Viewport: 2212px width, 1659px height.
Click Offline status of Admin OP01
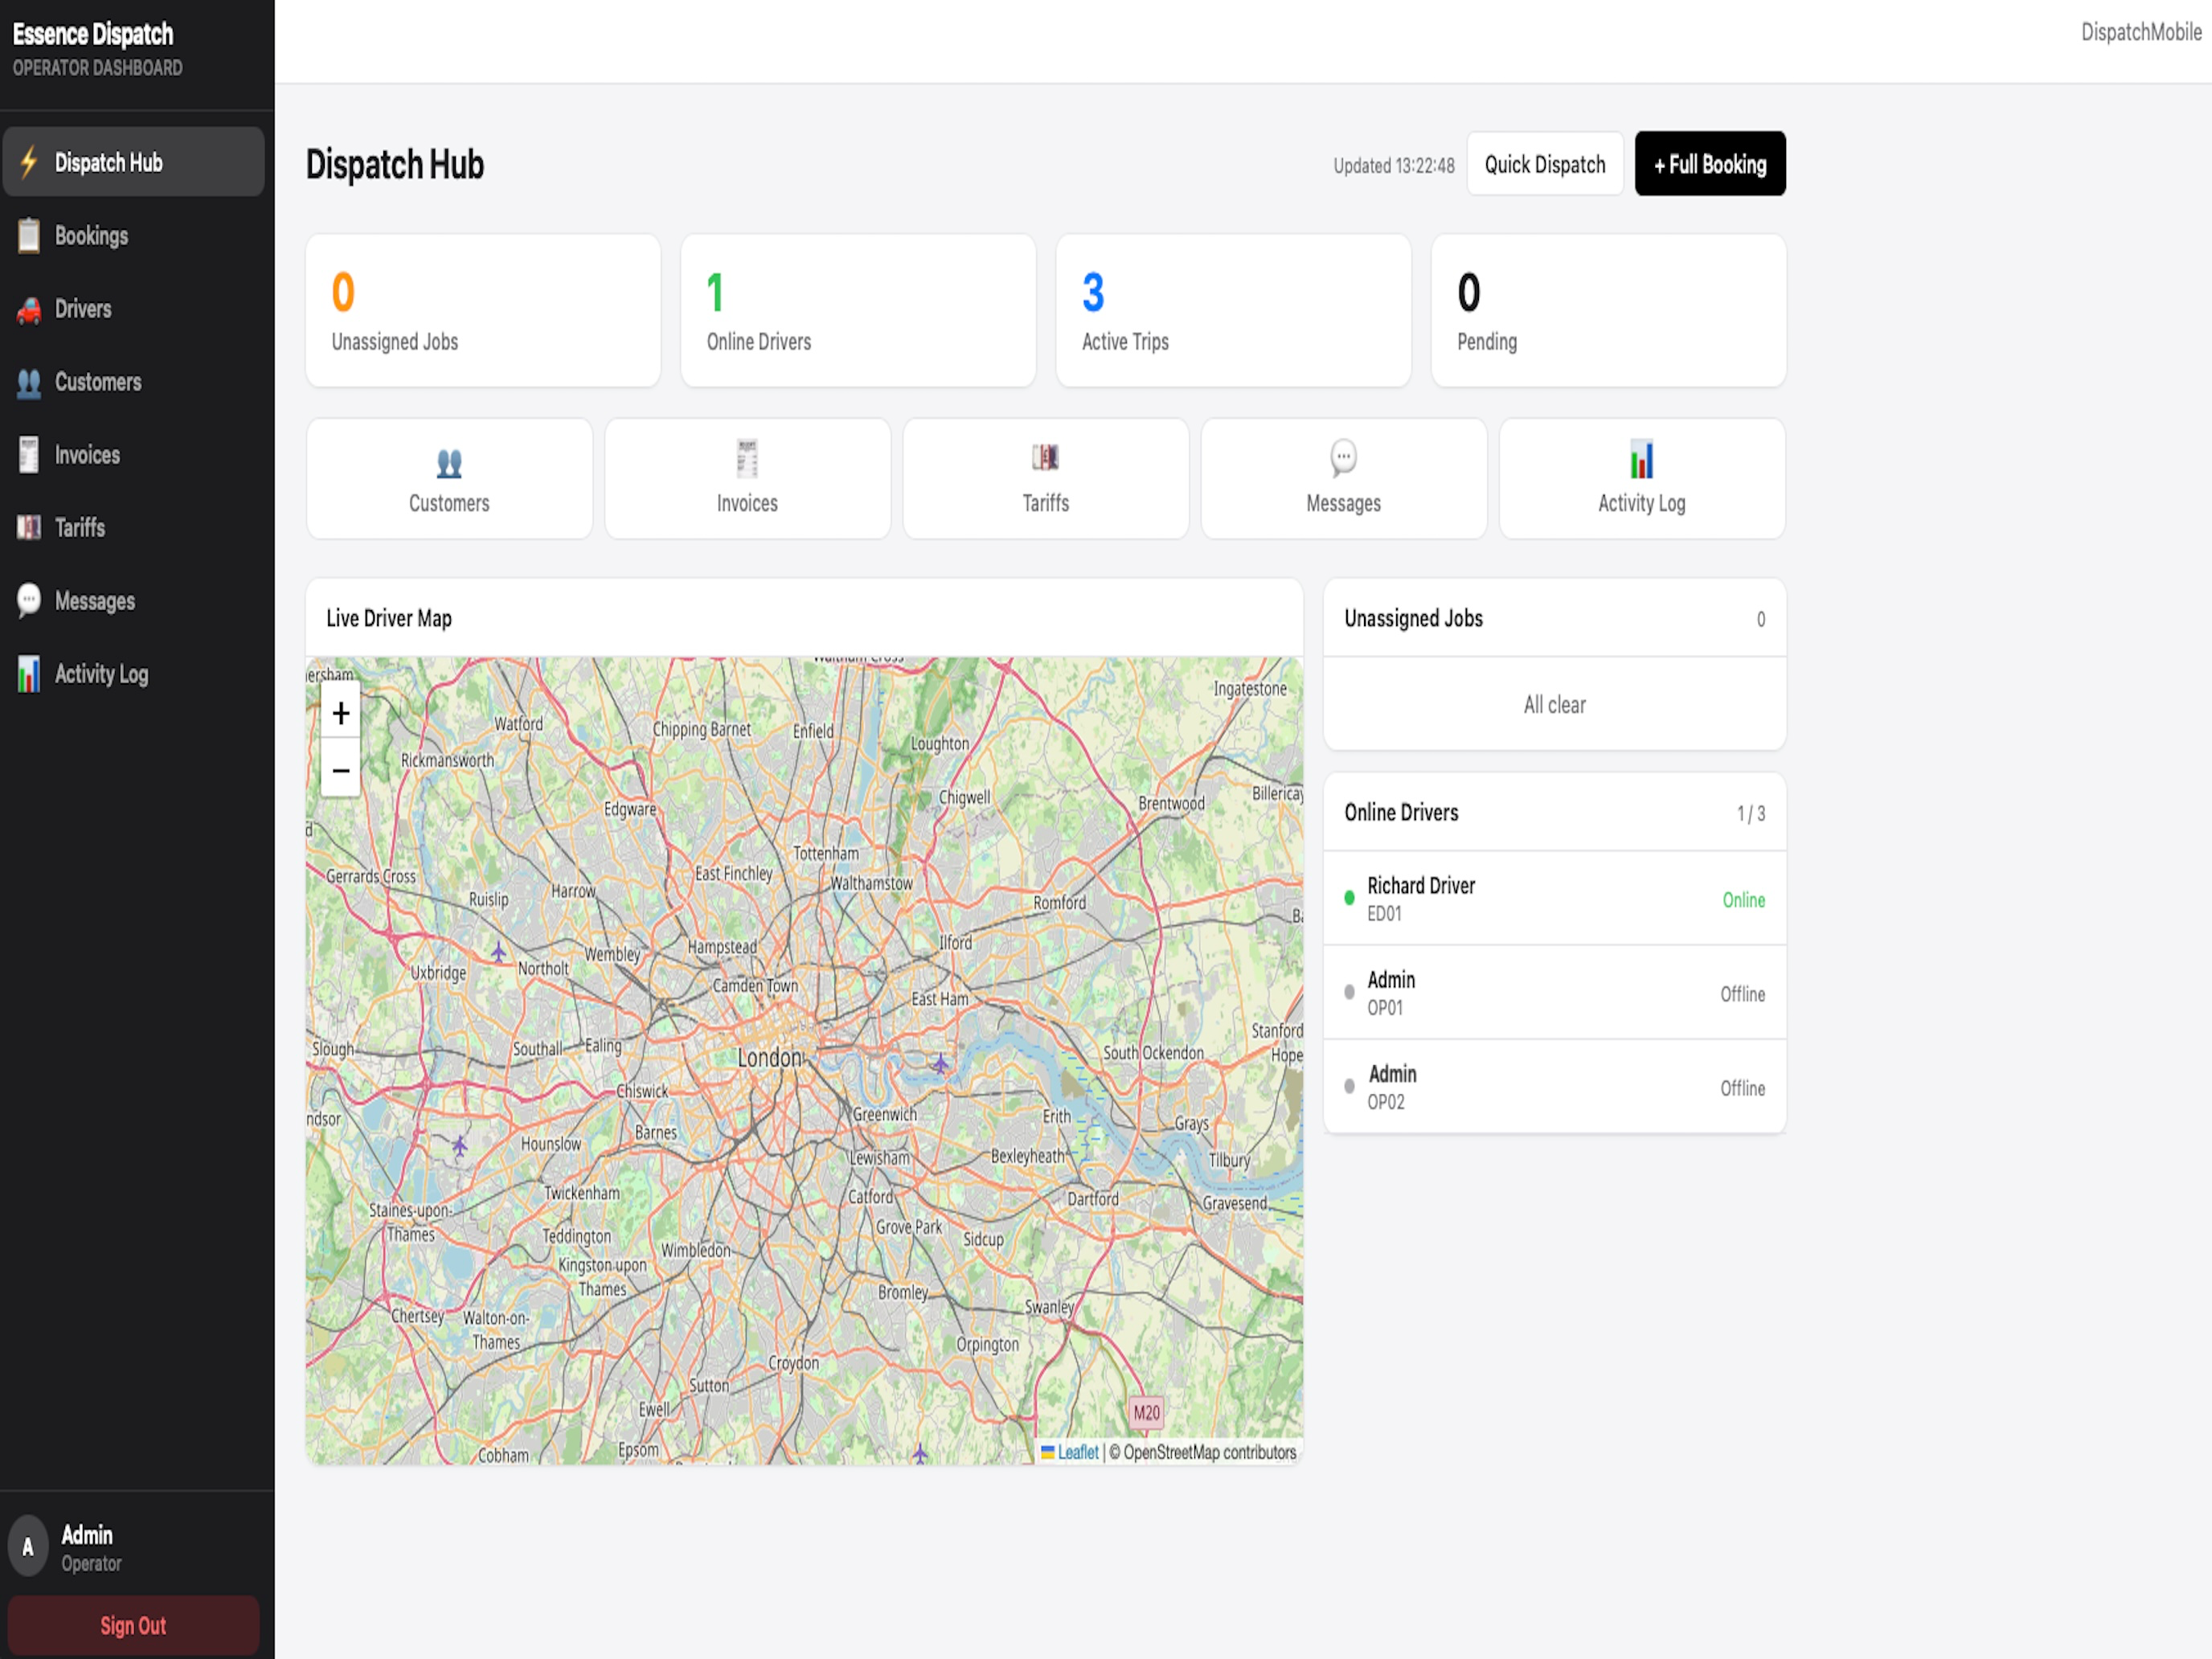pyautogui.click(x=1742, y=994)
